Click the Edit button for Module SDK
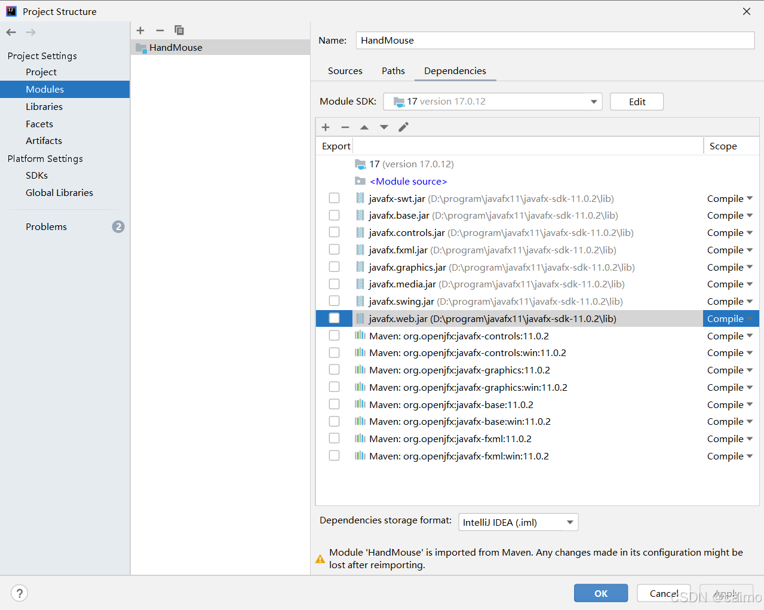 click(x=637, y=102)
